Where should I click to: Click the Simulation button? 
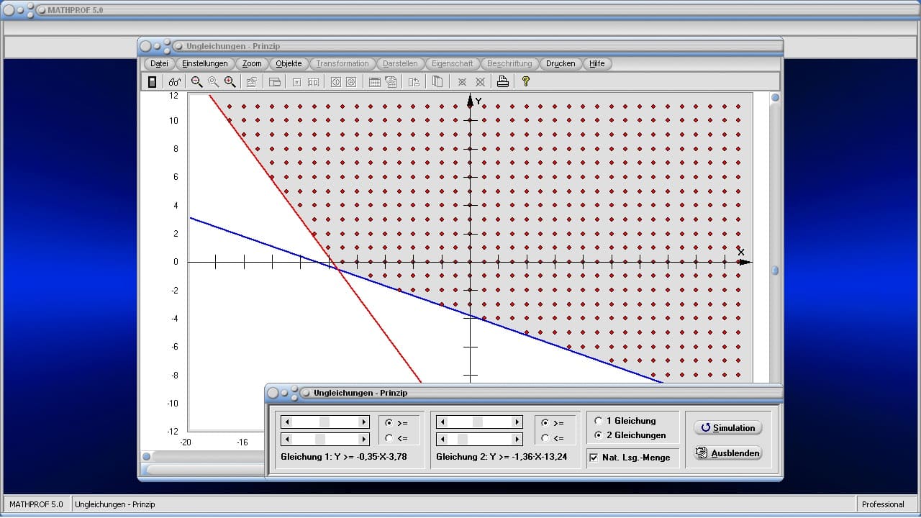click(727, 427)
